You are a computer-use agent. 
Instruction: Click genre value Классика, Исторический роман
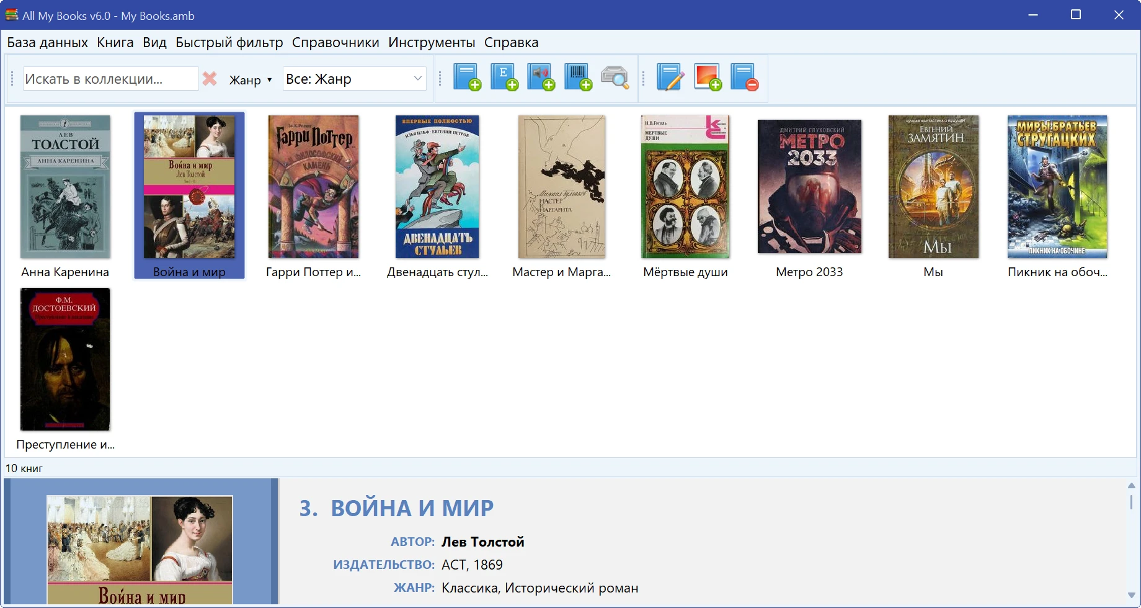(540, 588)
